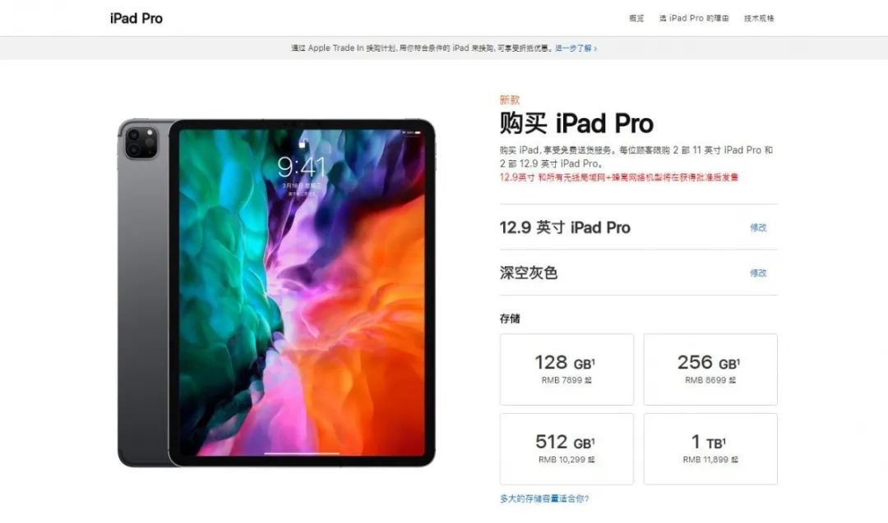Click 修改 beside 深空灰色 to change the color
This screenshot has width=888, height=523.
(x=758, y=273)
